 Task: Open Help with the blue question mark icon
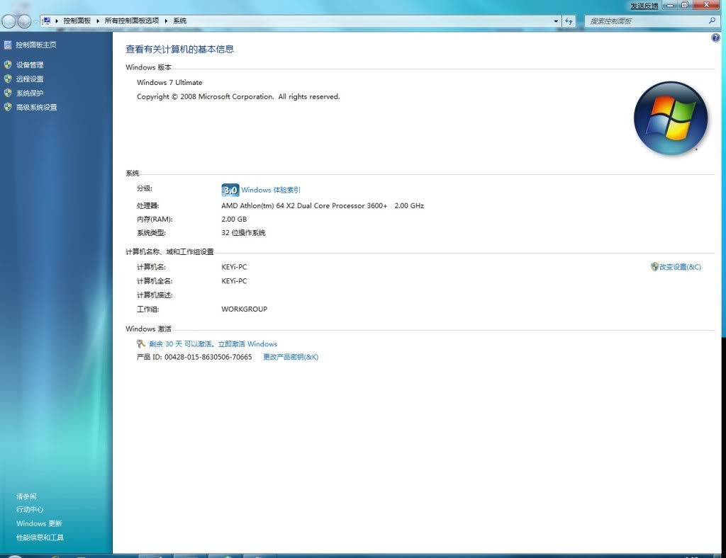715,38
